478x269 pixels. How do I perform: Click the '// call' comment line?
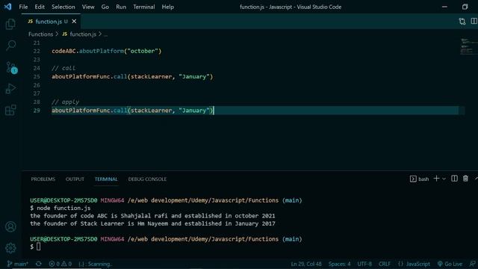[63, 68]
